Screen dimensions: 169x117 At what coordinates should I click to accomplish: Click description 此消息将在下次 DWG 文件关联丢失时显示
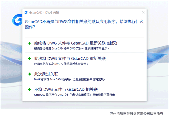61,64
